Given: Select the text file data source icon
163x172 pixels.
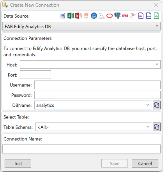Looking at the screenshot, I should 63,16.
